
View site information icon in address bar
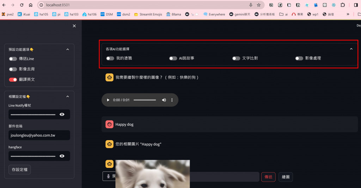pyautogui.click(x=41, y=5)
